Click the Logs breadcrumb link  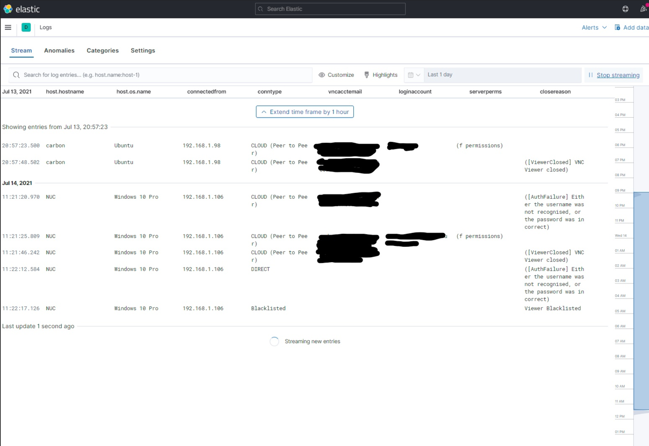click(45, 27)
